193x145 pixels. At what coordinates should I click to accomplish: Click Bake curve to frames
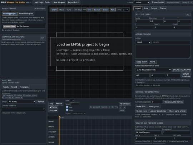tap(174, 102)
